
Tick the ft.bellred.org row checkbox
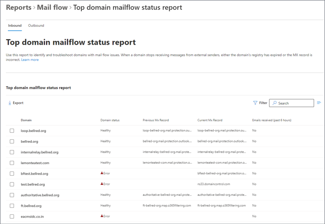coord(12,206)
